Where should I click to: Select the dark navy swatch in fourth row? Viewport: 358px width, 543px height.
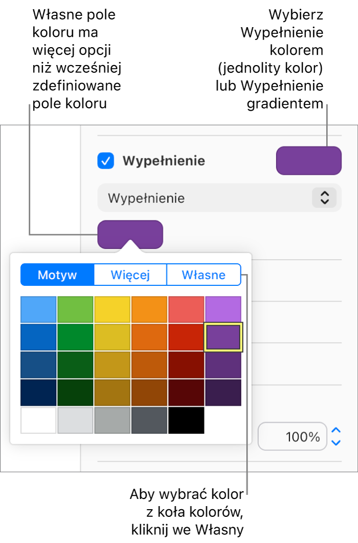point(38,393)
